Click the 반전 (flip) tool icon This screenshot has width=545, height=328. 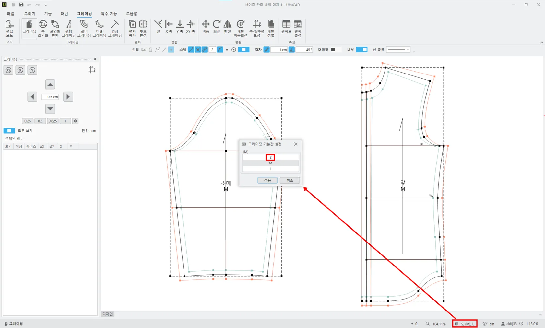coord(228,27)
